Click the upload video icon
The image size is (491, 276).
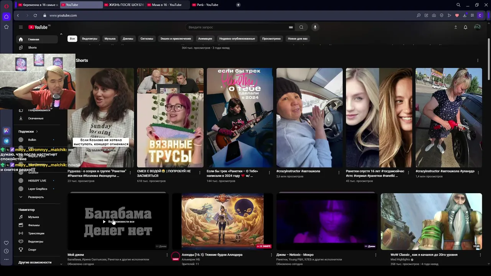[456, 27]
